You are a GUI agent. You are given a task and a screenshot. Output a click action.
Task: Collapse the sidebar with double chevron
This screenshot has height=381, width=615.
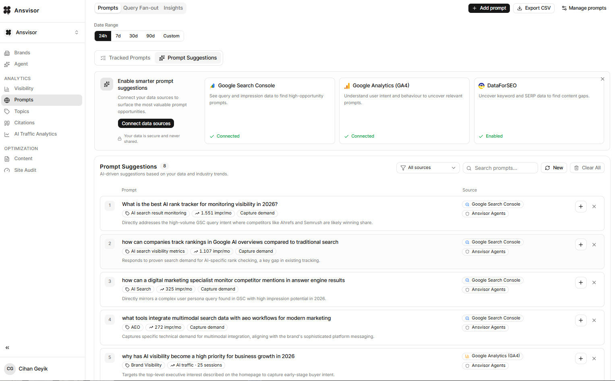7,348
